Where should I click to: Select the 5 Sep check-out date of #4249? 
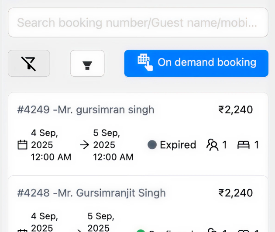(x=113, y=145)
